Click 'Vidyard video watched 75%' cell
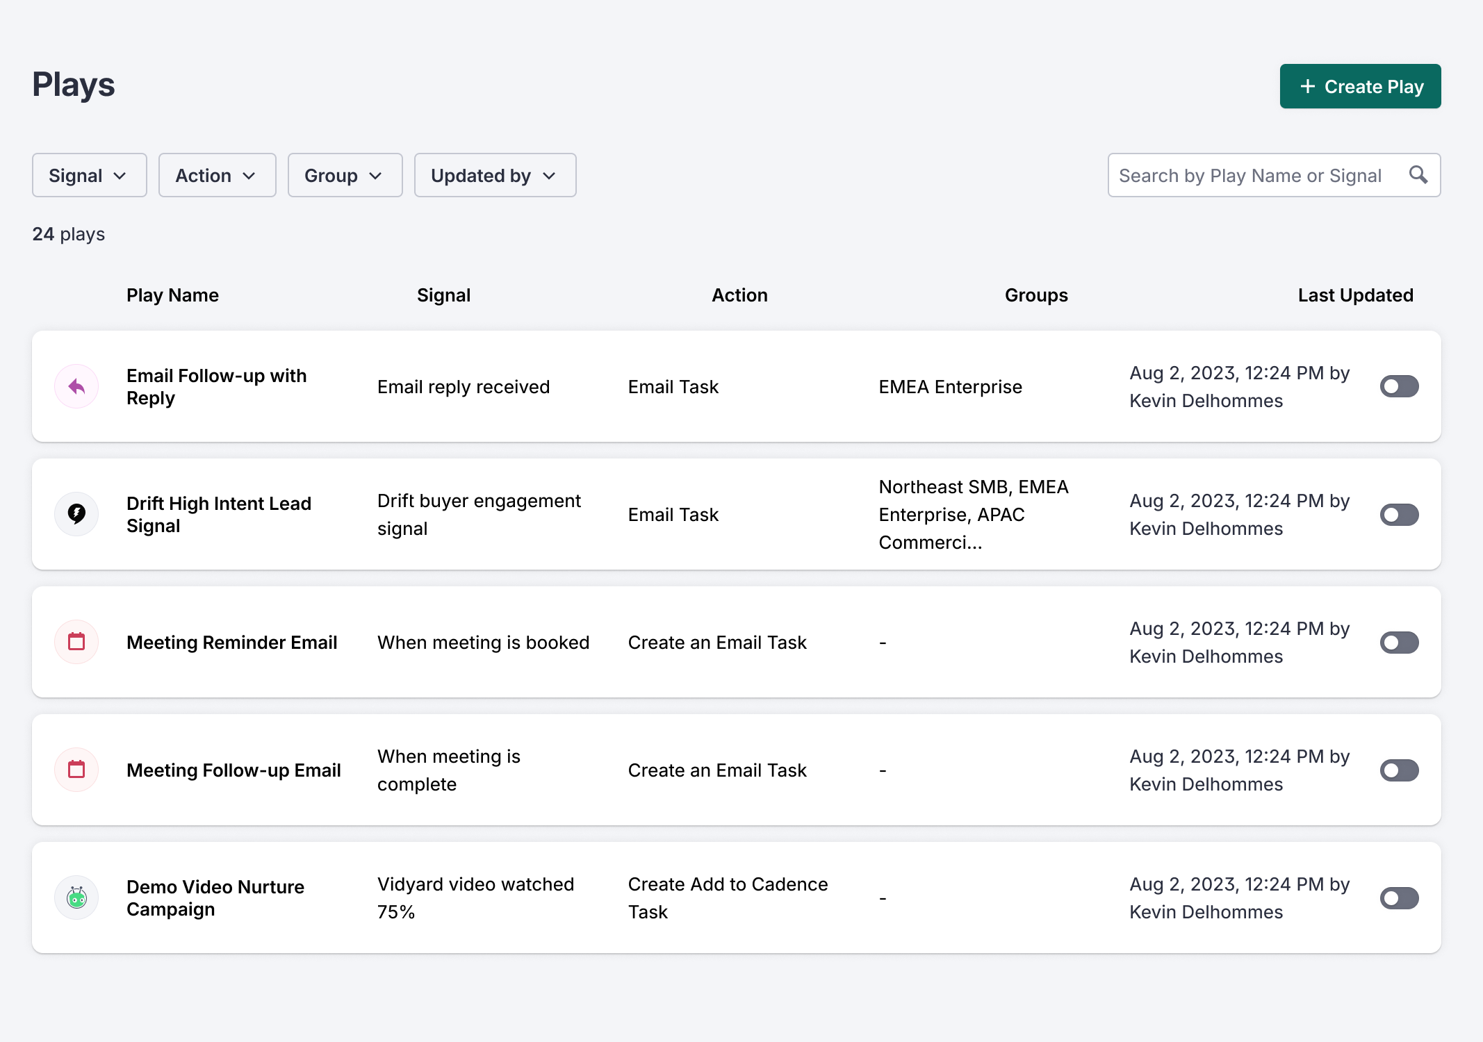Screen dimensions: 1483x1042 (475, 898)
